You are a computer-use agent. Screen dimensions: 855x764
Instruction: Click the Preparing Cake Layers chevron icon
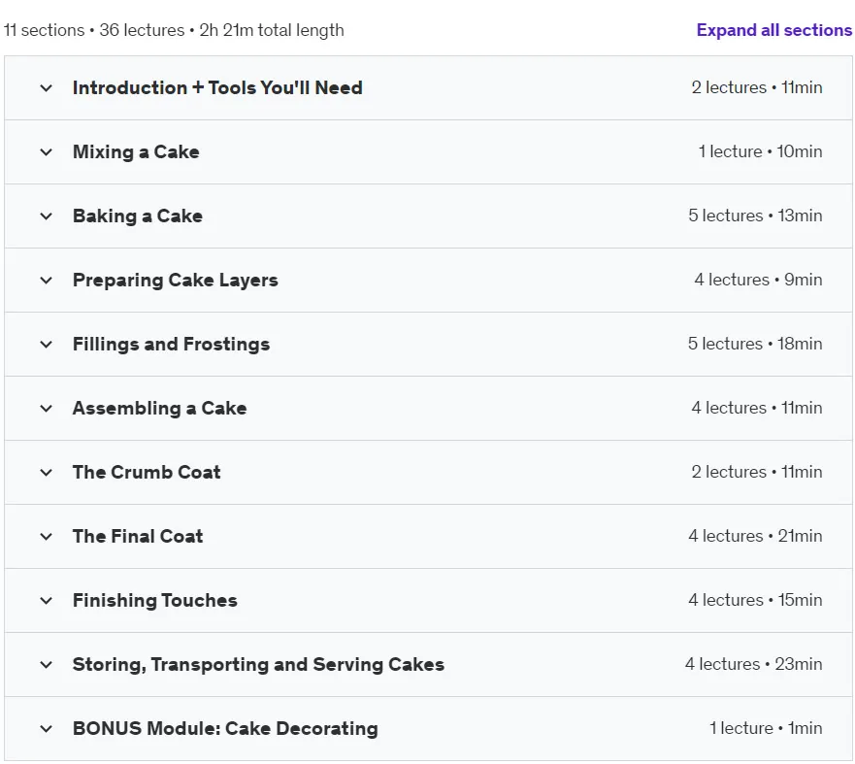pyautogui.click(x=47, y=281)
